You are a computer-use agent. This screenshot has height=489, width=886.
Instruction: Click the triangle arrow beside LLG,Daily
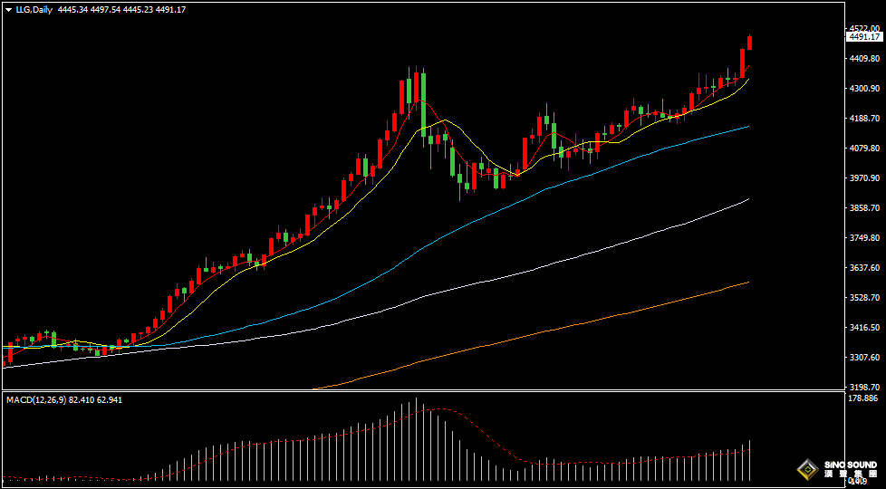pos(8,10)
